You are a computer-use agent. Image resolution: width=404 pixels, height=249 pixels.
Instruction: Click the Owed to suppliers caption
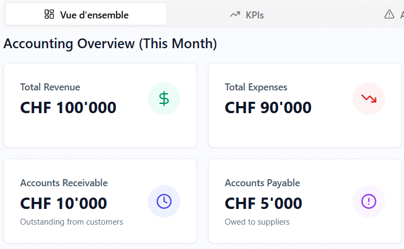tap(257, 222)
